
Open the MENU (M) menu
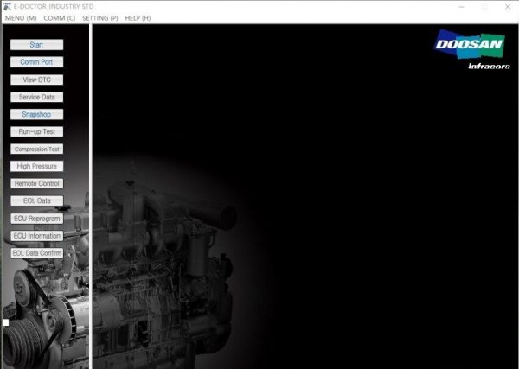coord(21,18)
